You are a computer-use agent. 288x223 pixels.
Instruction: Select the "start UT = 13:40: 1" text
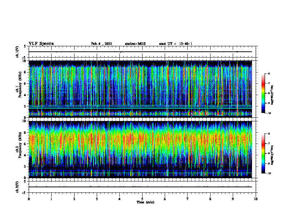point(176,44)
